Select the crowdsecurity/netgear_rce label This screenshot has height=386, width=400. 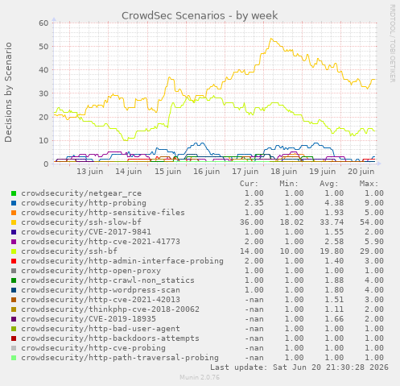[81, 193]
